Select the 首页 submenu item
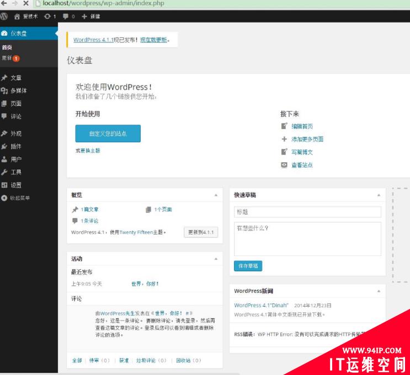410x375 pixels. tap(7, 47)
